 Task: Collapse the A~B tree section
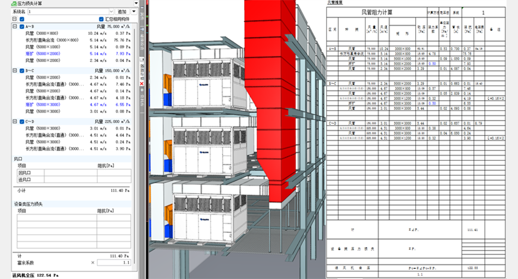[14, 26]
